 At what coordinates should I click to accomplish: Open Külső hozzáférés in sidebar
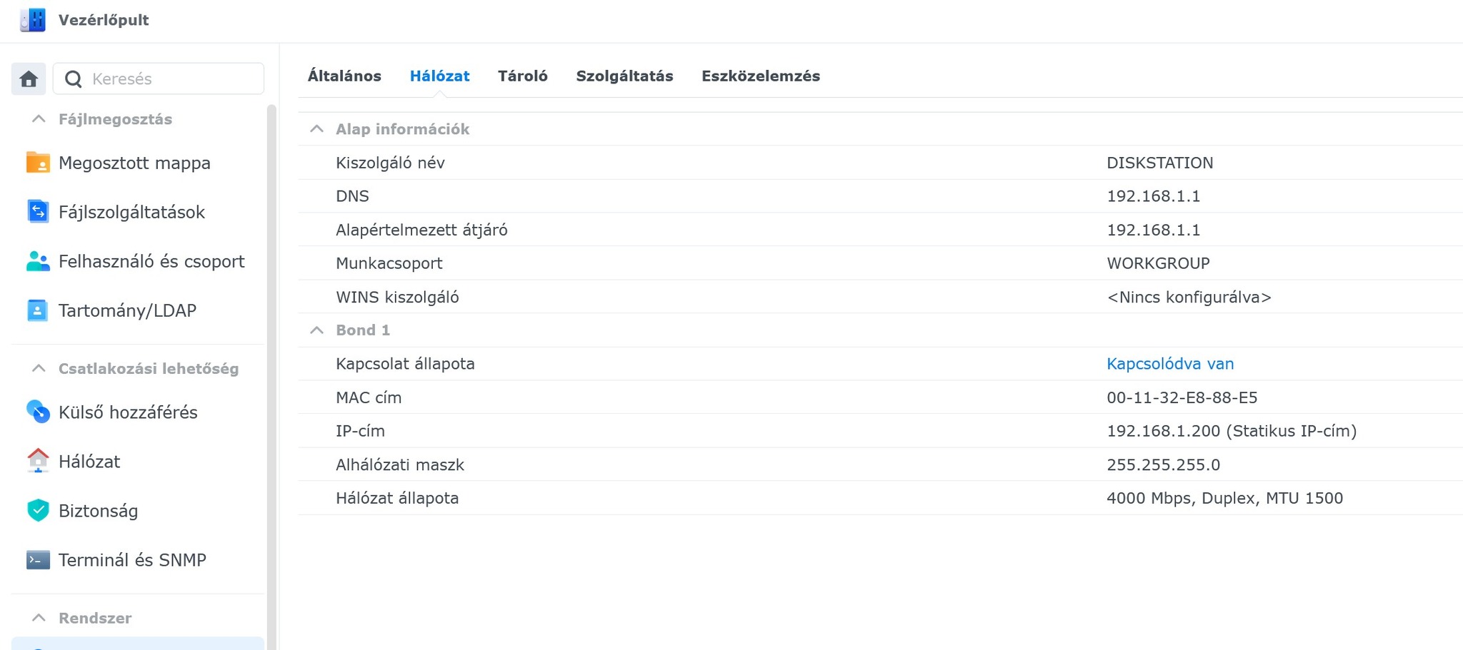pos(128,412)
